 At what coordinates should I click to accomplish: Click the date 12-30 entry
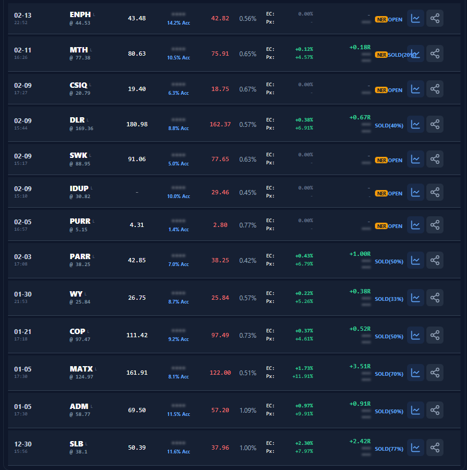pos(23,444)
